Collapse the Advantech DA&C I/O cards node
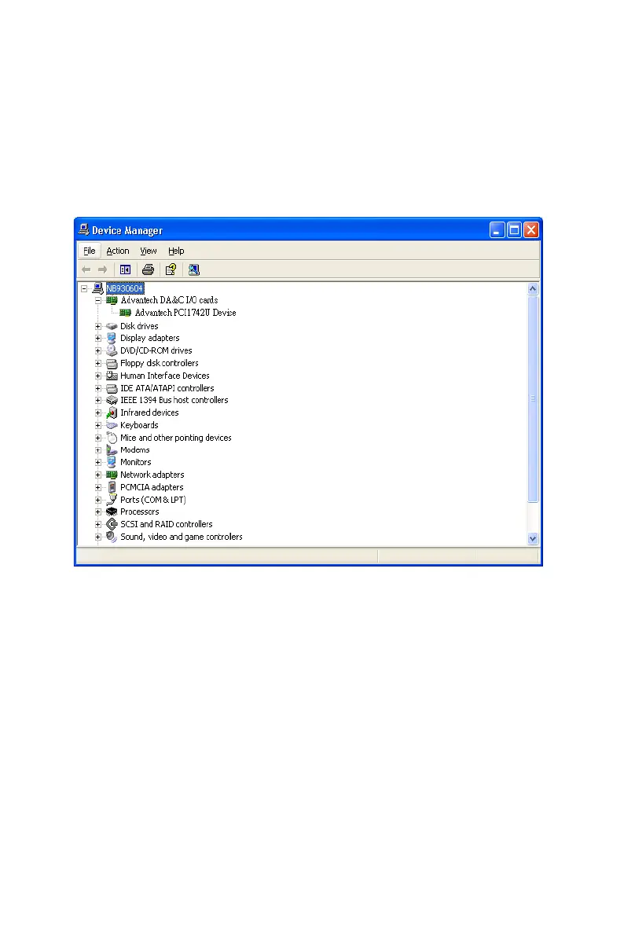Viewport: 624px width, 935px height. coord(98,300)
